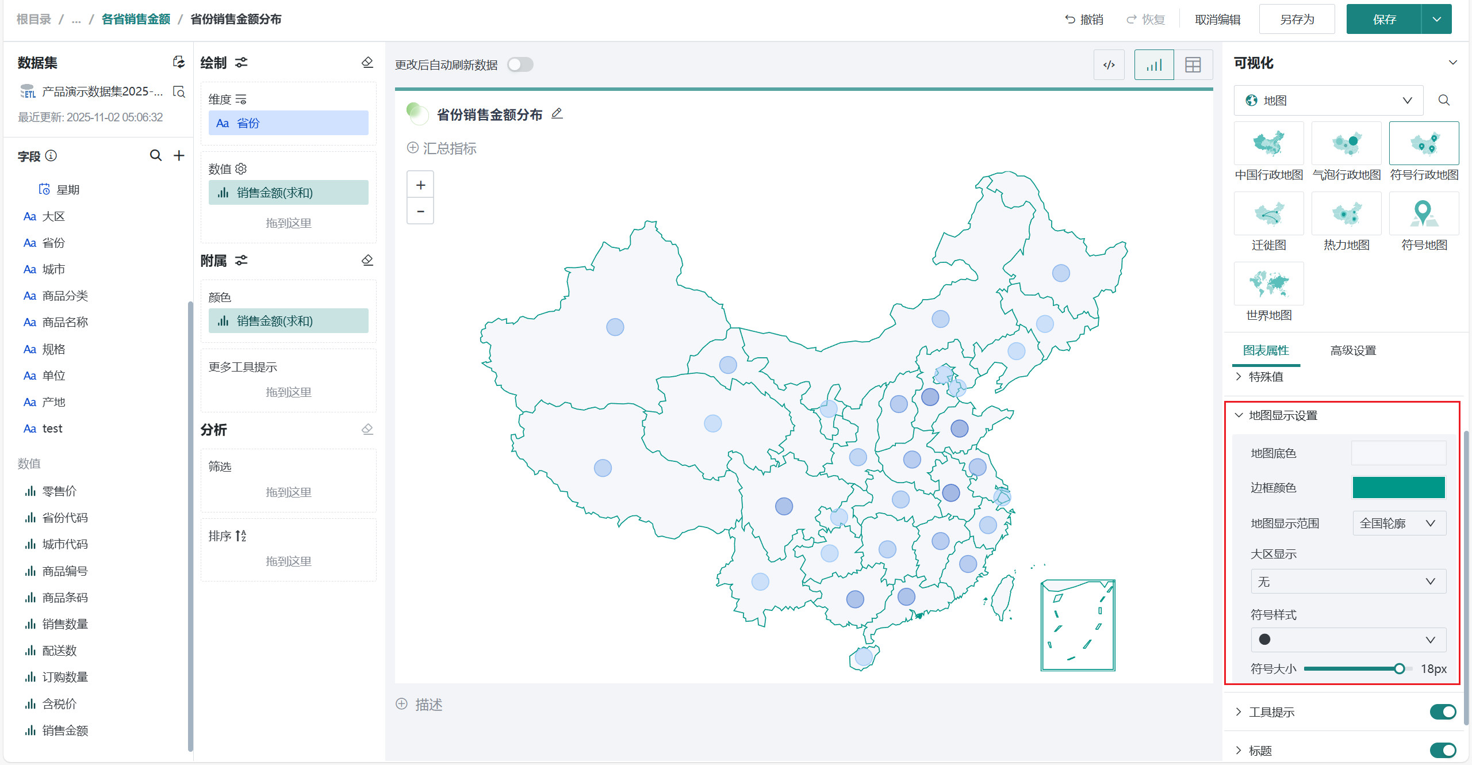Toggle 更改后自动刷新数据 switch
The width and height of the screenshot is (1472, 765).
point(520,64)
